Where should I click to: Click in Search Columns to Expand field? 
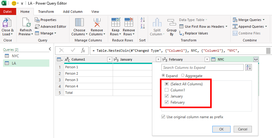[202, 68]
